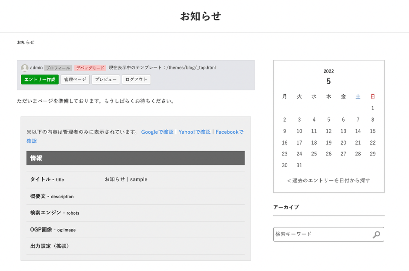The image size is (409, 271).
Task: Expand 過去のエントリーを日付から探す
Action: [329, 181]
